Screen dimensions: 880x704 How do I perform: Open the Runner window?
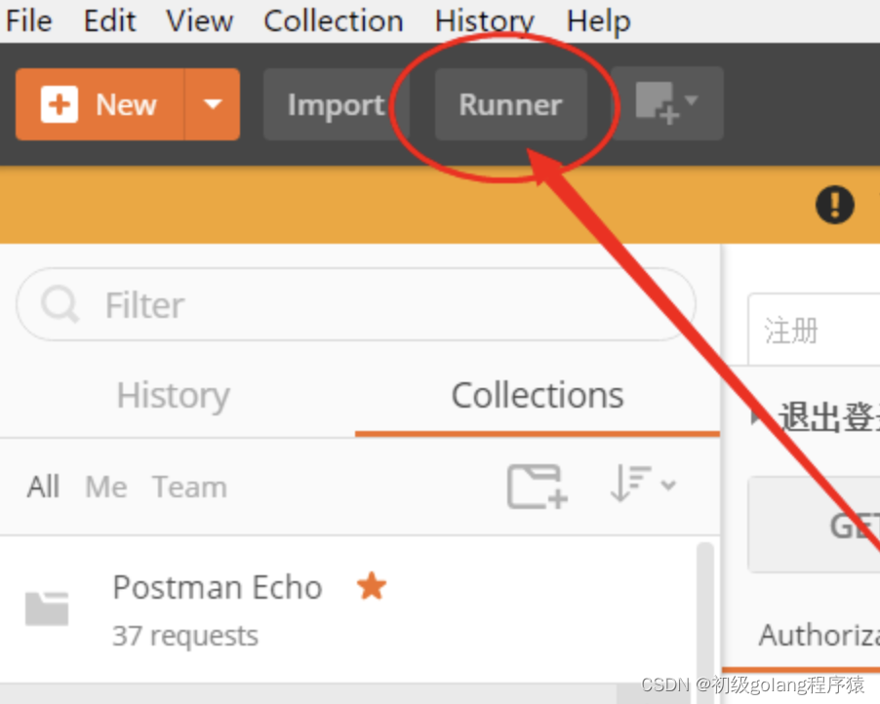[508, 104]
